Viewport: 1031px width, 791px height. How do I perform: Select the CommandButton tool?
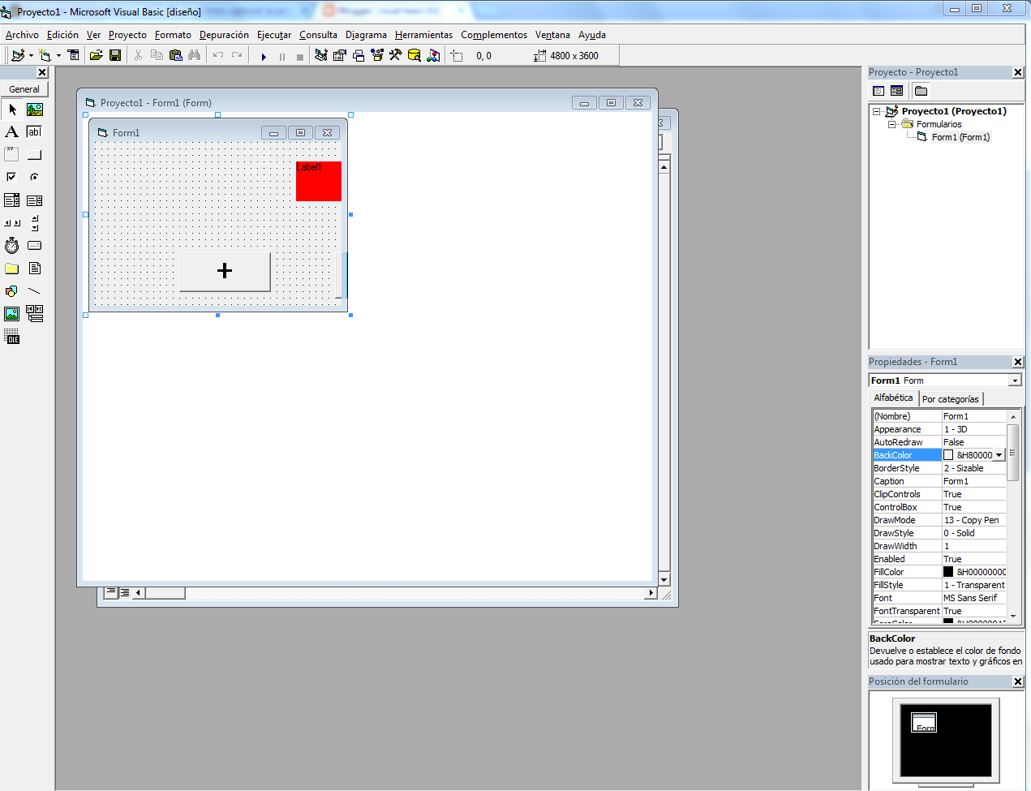point(35,153)
